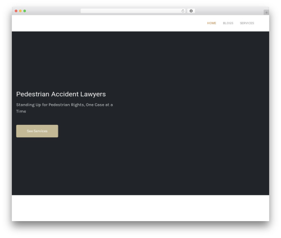The width and height of the screenshot is (281, 238).
Task: Open the Services menu item
Action: (247, 23)
